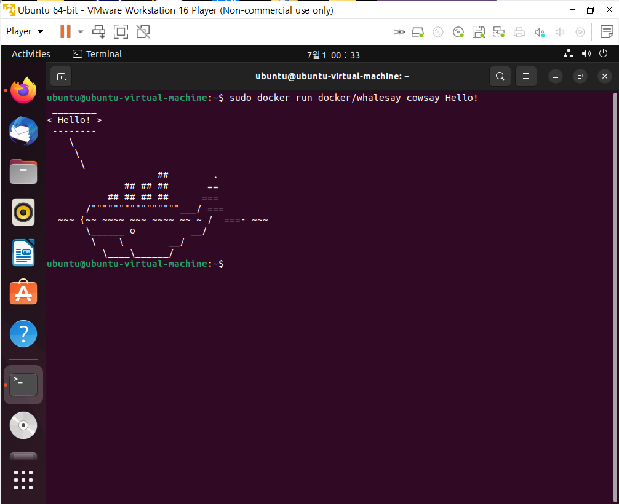Launch Firefox from the dock
Image resolution: width=619 pixels, height=504 pixels.
[23, 90]
